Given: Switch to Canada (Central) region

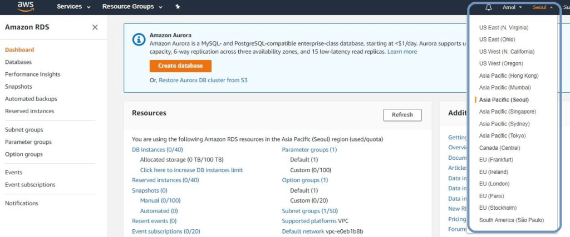Looking at the screenshot, I should click(499, 148).
